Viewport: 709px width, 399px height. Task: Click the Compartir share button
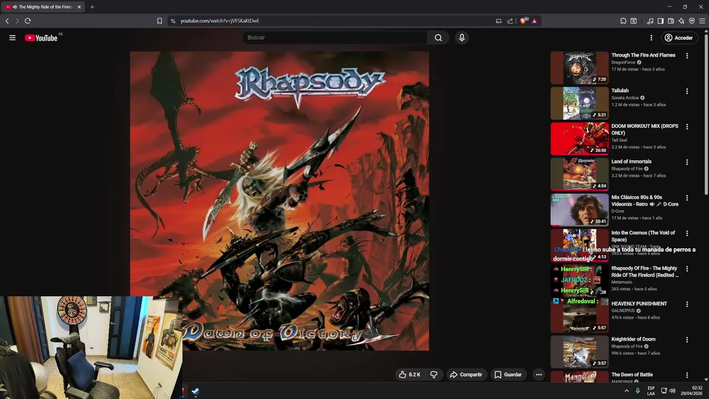click(x=466, y=375)
